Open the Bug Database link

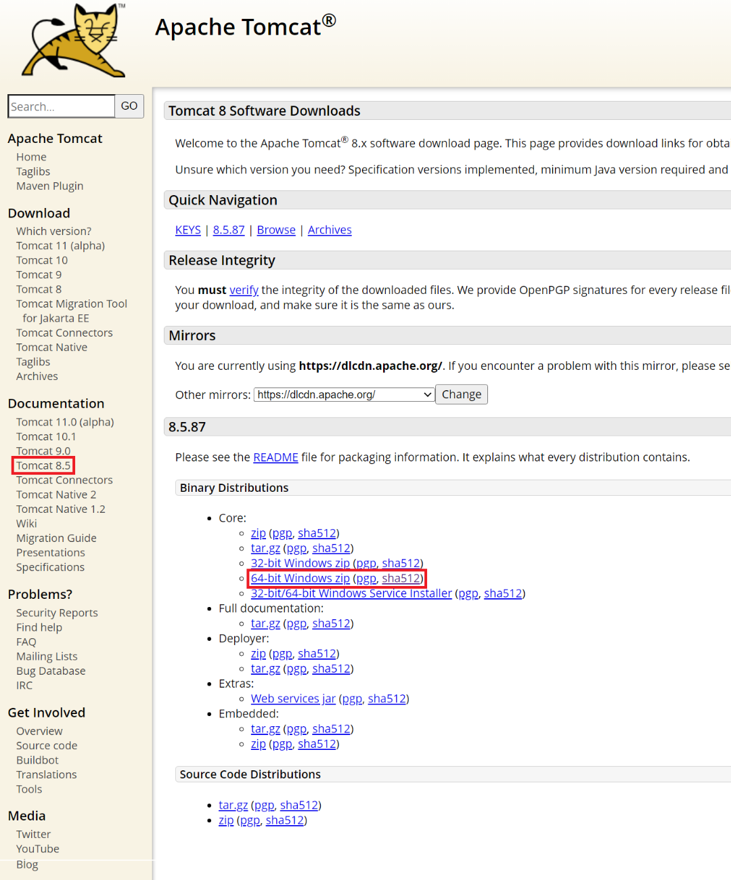pos(51,671)
